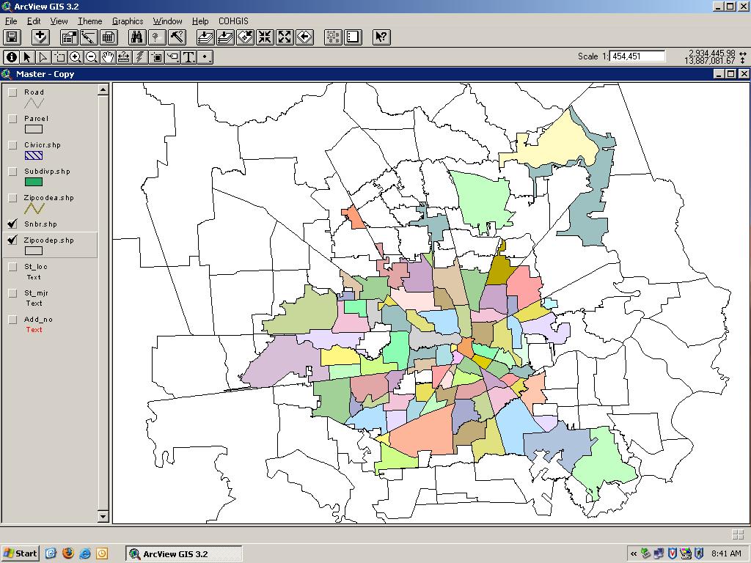
Task: Toggle off the Zipcodep.shp theme
Action: tap(13, 240)
